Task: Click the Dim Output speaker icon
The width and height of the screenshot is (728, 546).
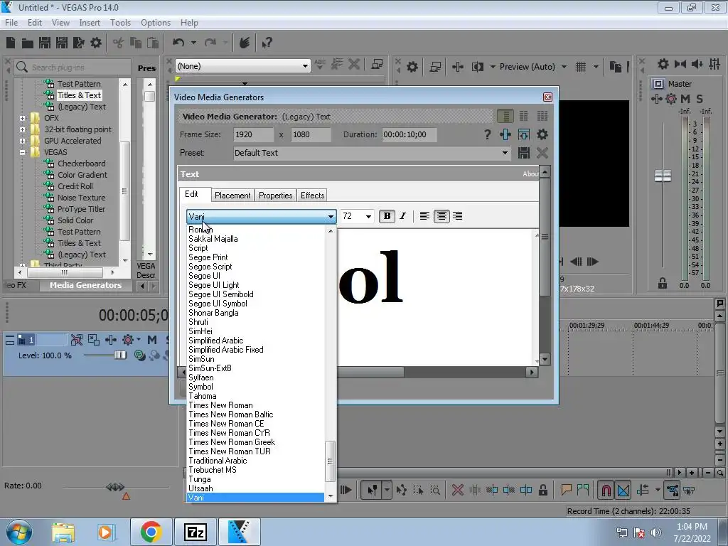Action: pos(697,64)
